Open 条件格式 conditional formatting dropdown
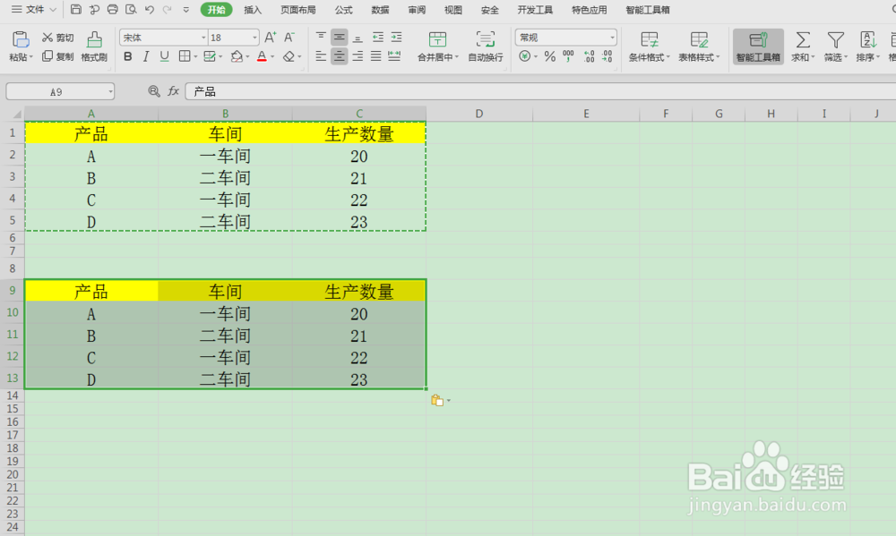The width and height of the screenshot is (896, 536). tap(649, 47)
